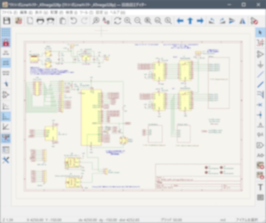Open the 配置 menu
266x223 pixels.
tap(56, 12)
